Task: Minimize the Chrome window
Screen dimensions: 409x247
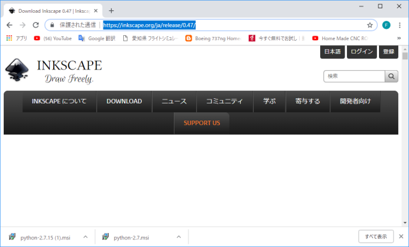Action: tap(361, 6)
